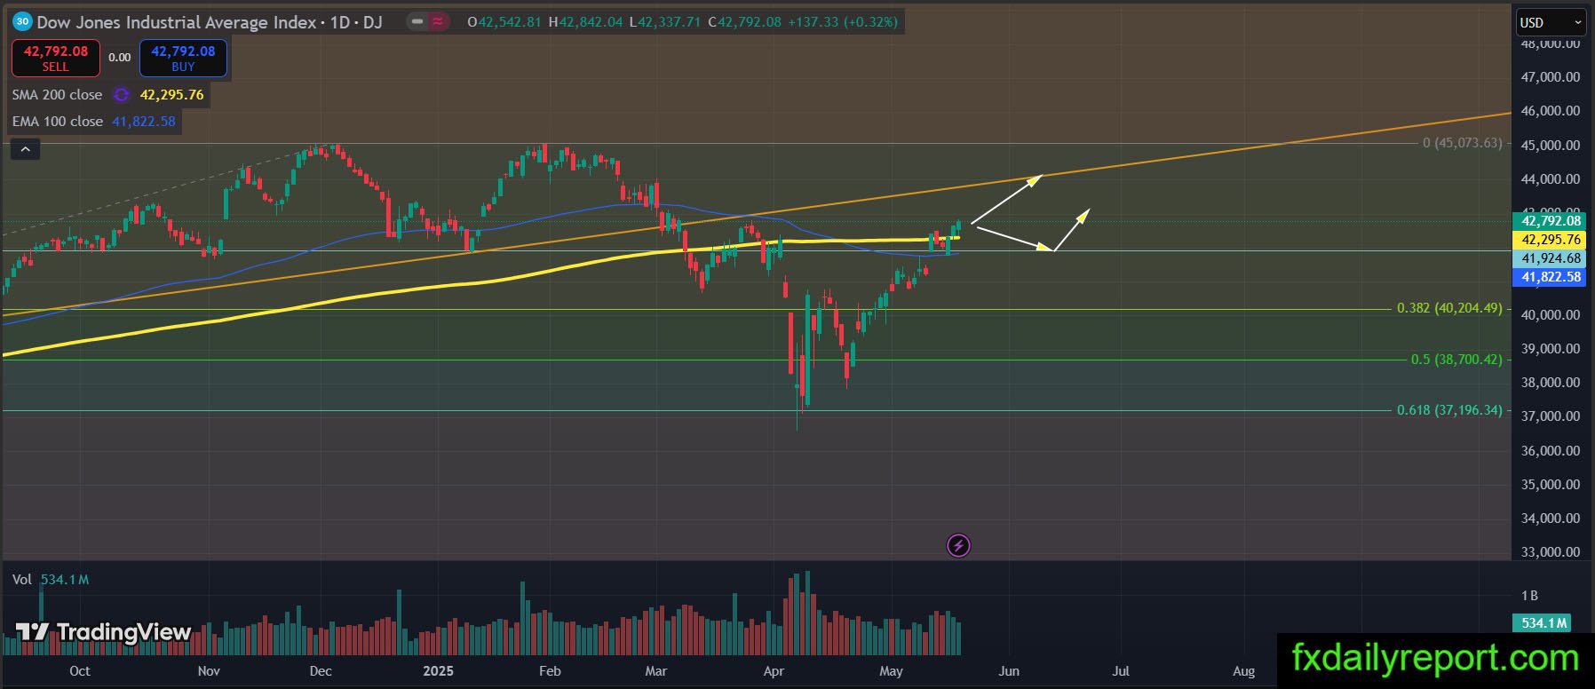
Task: Click 2025 on the time axis
Action: 438,671
